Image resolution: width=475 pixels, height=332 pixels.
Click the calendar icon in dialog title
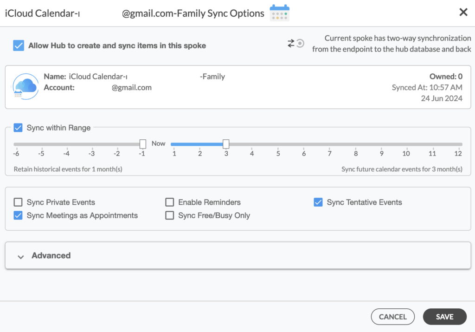click(279, 13)
